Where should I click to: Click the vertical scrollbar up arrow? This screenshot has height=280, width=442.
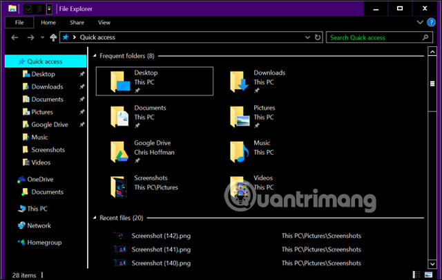click(x=432, y=52)
